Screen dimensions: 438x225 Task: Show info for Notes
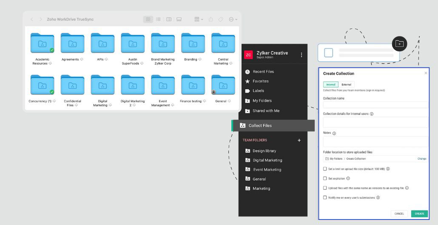click(334, 133)
